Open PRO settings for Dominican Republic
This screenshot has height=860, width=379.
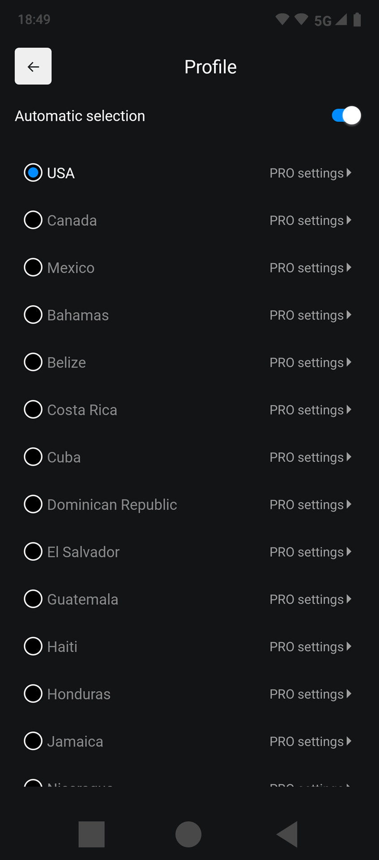coord(310,504)
